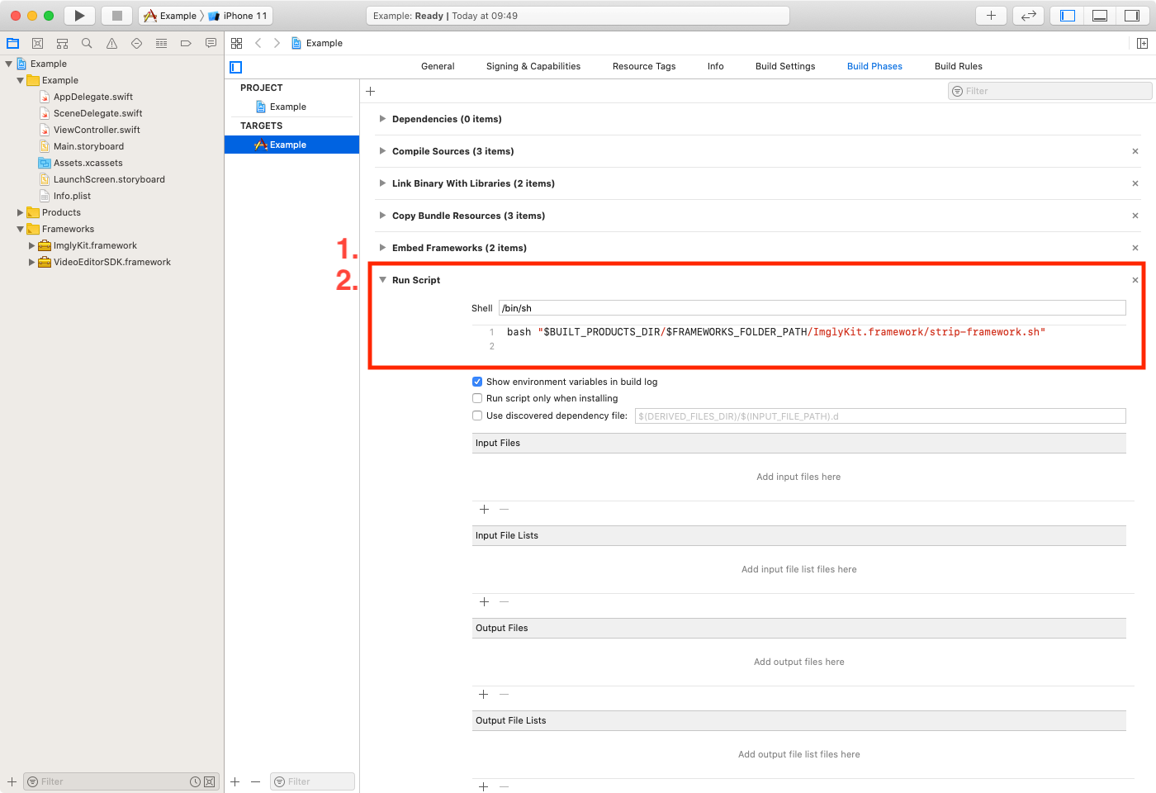This screenshot has width=1156, height=793.
Task: Switch to the Resource Tags tab
Action: [x=644, y=66]
